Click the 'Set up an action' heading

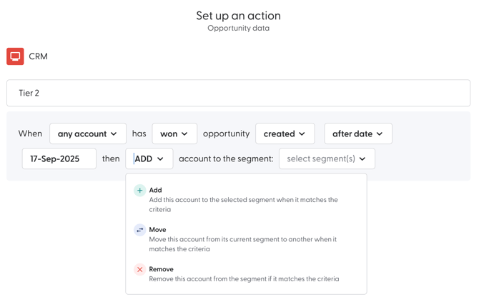coord(238,15)
